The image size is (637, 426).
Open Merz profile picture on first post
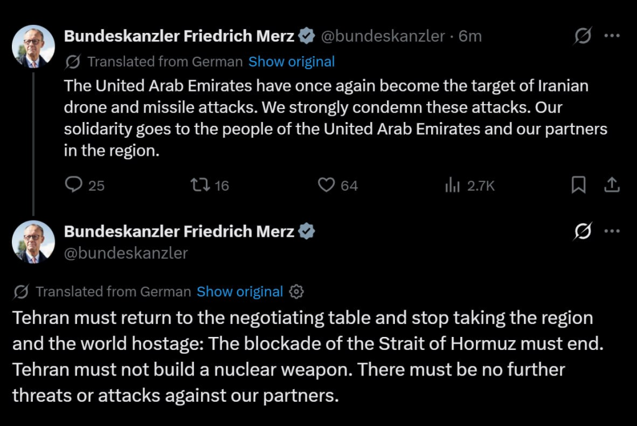coord(34,46)
